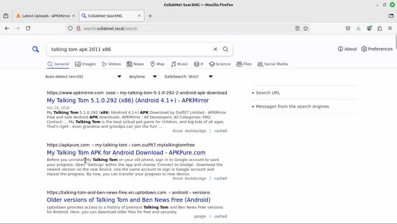Click in the search query field
This screenshot has height=224, width=397.
coord(130,49)
